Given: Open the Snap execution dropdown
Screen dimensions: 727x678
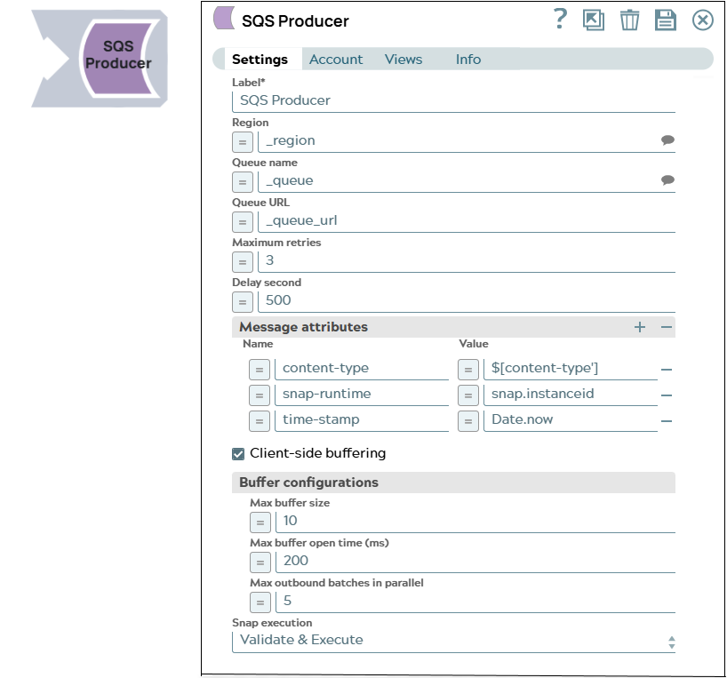Looking at the screenshot, I should (x=451, y=639).
